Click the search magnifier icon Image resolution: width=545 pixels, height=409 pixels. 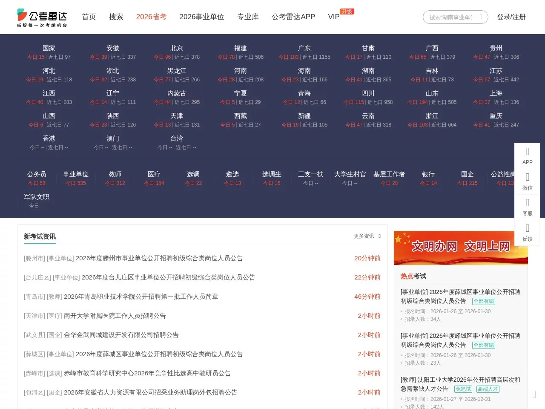(481, 17)
